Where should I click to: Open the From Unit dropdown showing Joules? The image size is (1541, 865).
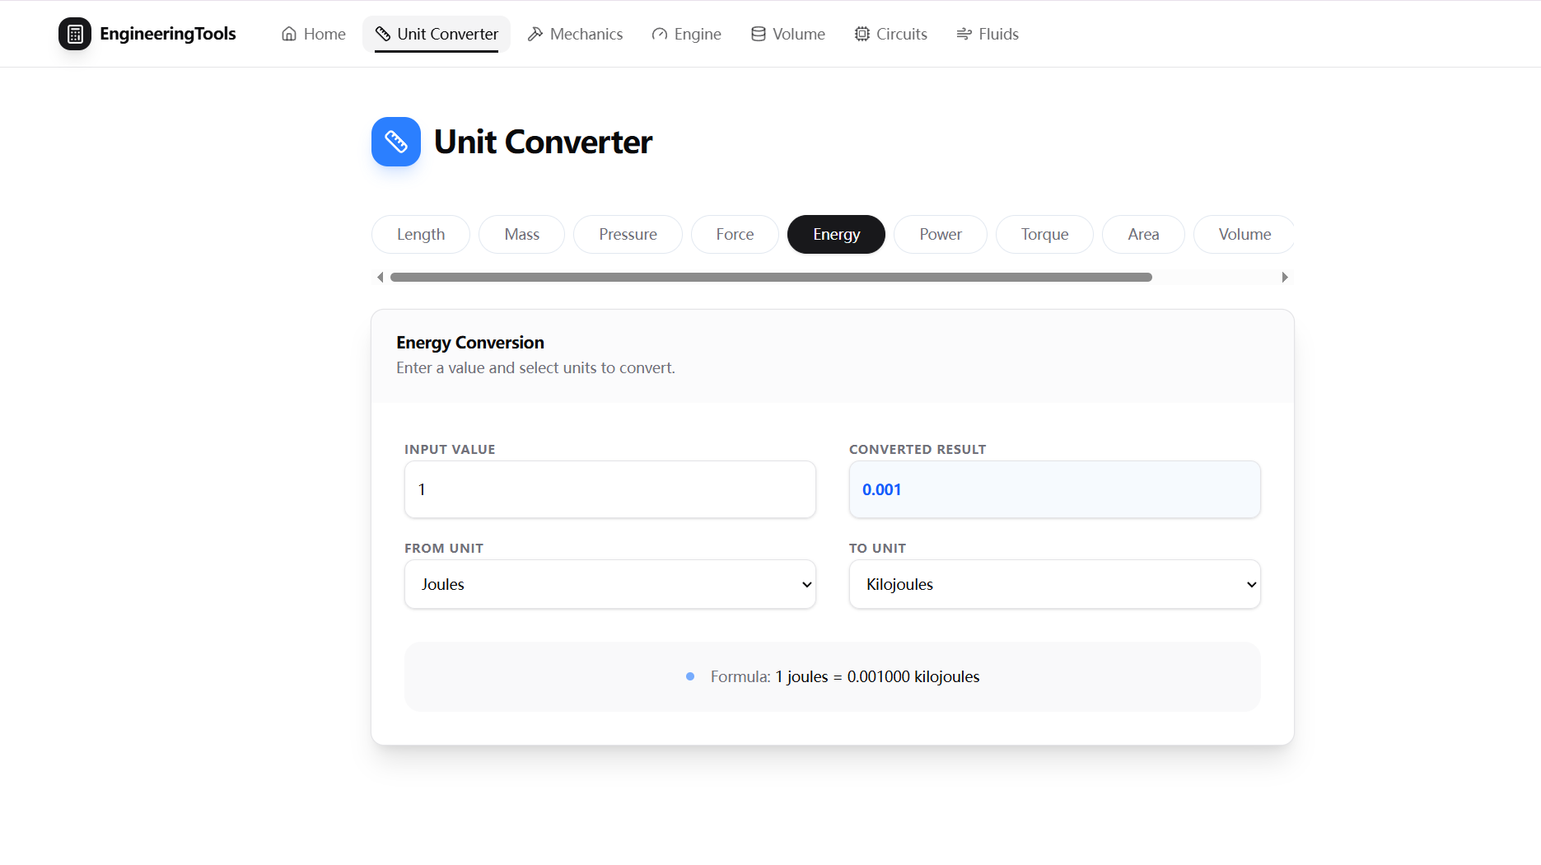click(609, 584)
